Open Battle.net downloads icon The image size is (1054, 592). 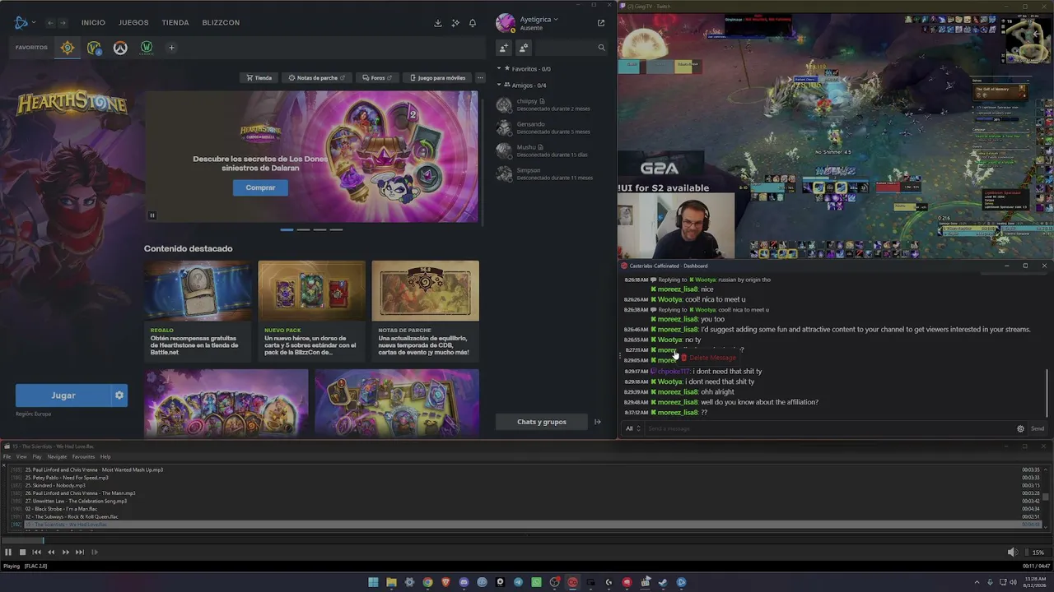(438, 23)
